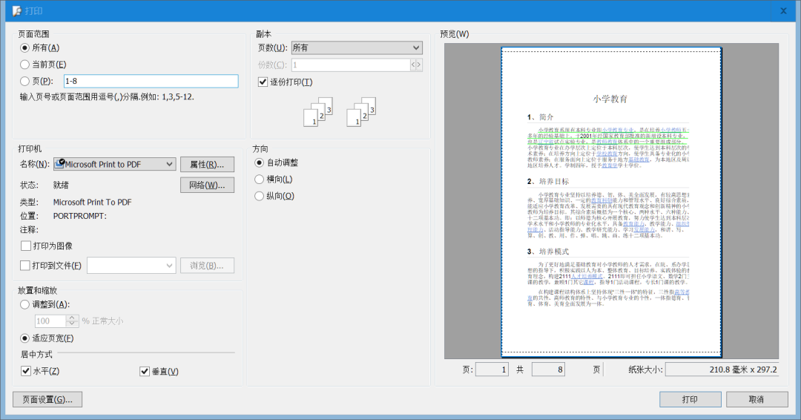
Task: Click the 预览(W) label
Action: click(454, 34)
